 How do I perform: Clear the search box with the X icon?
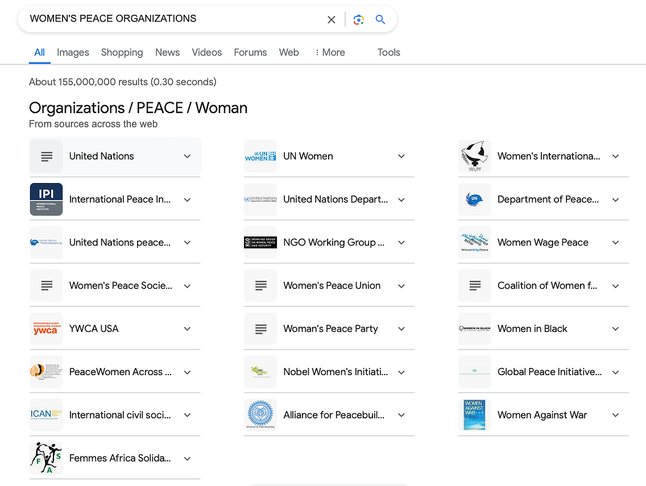(x=331, y=19)
